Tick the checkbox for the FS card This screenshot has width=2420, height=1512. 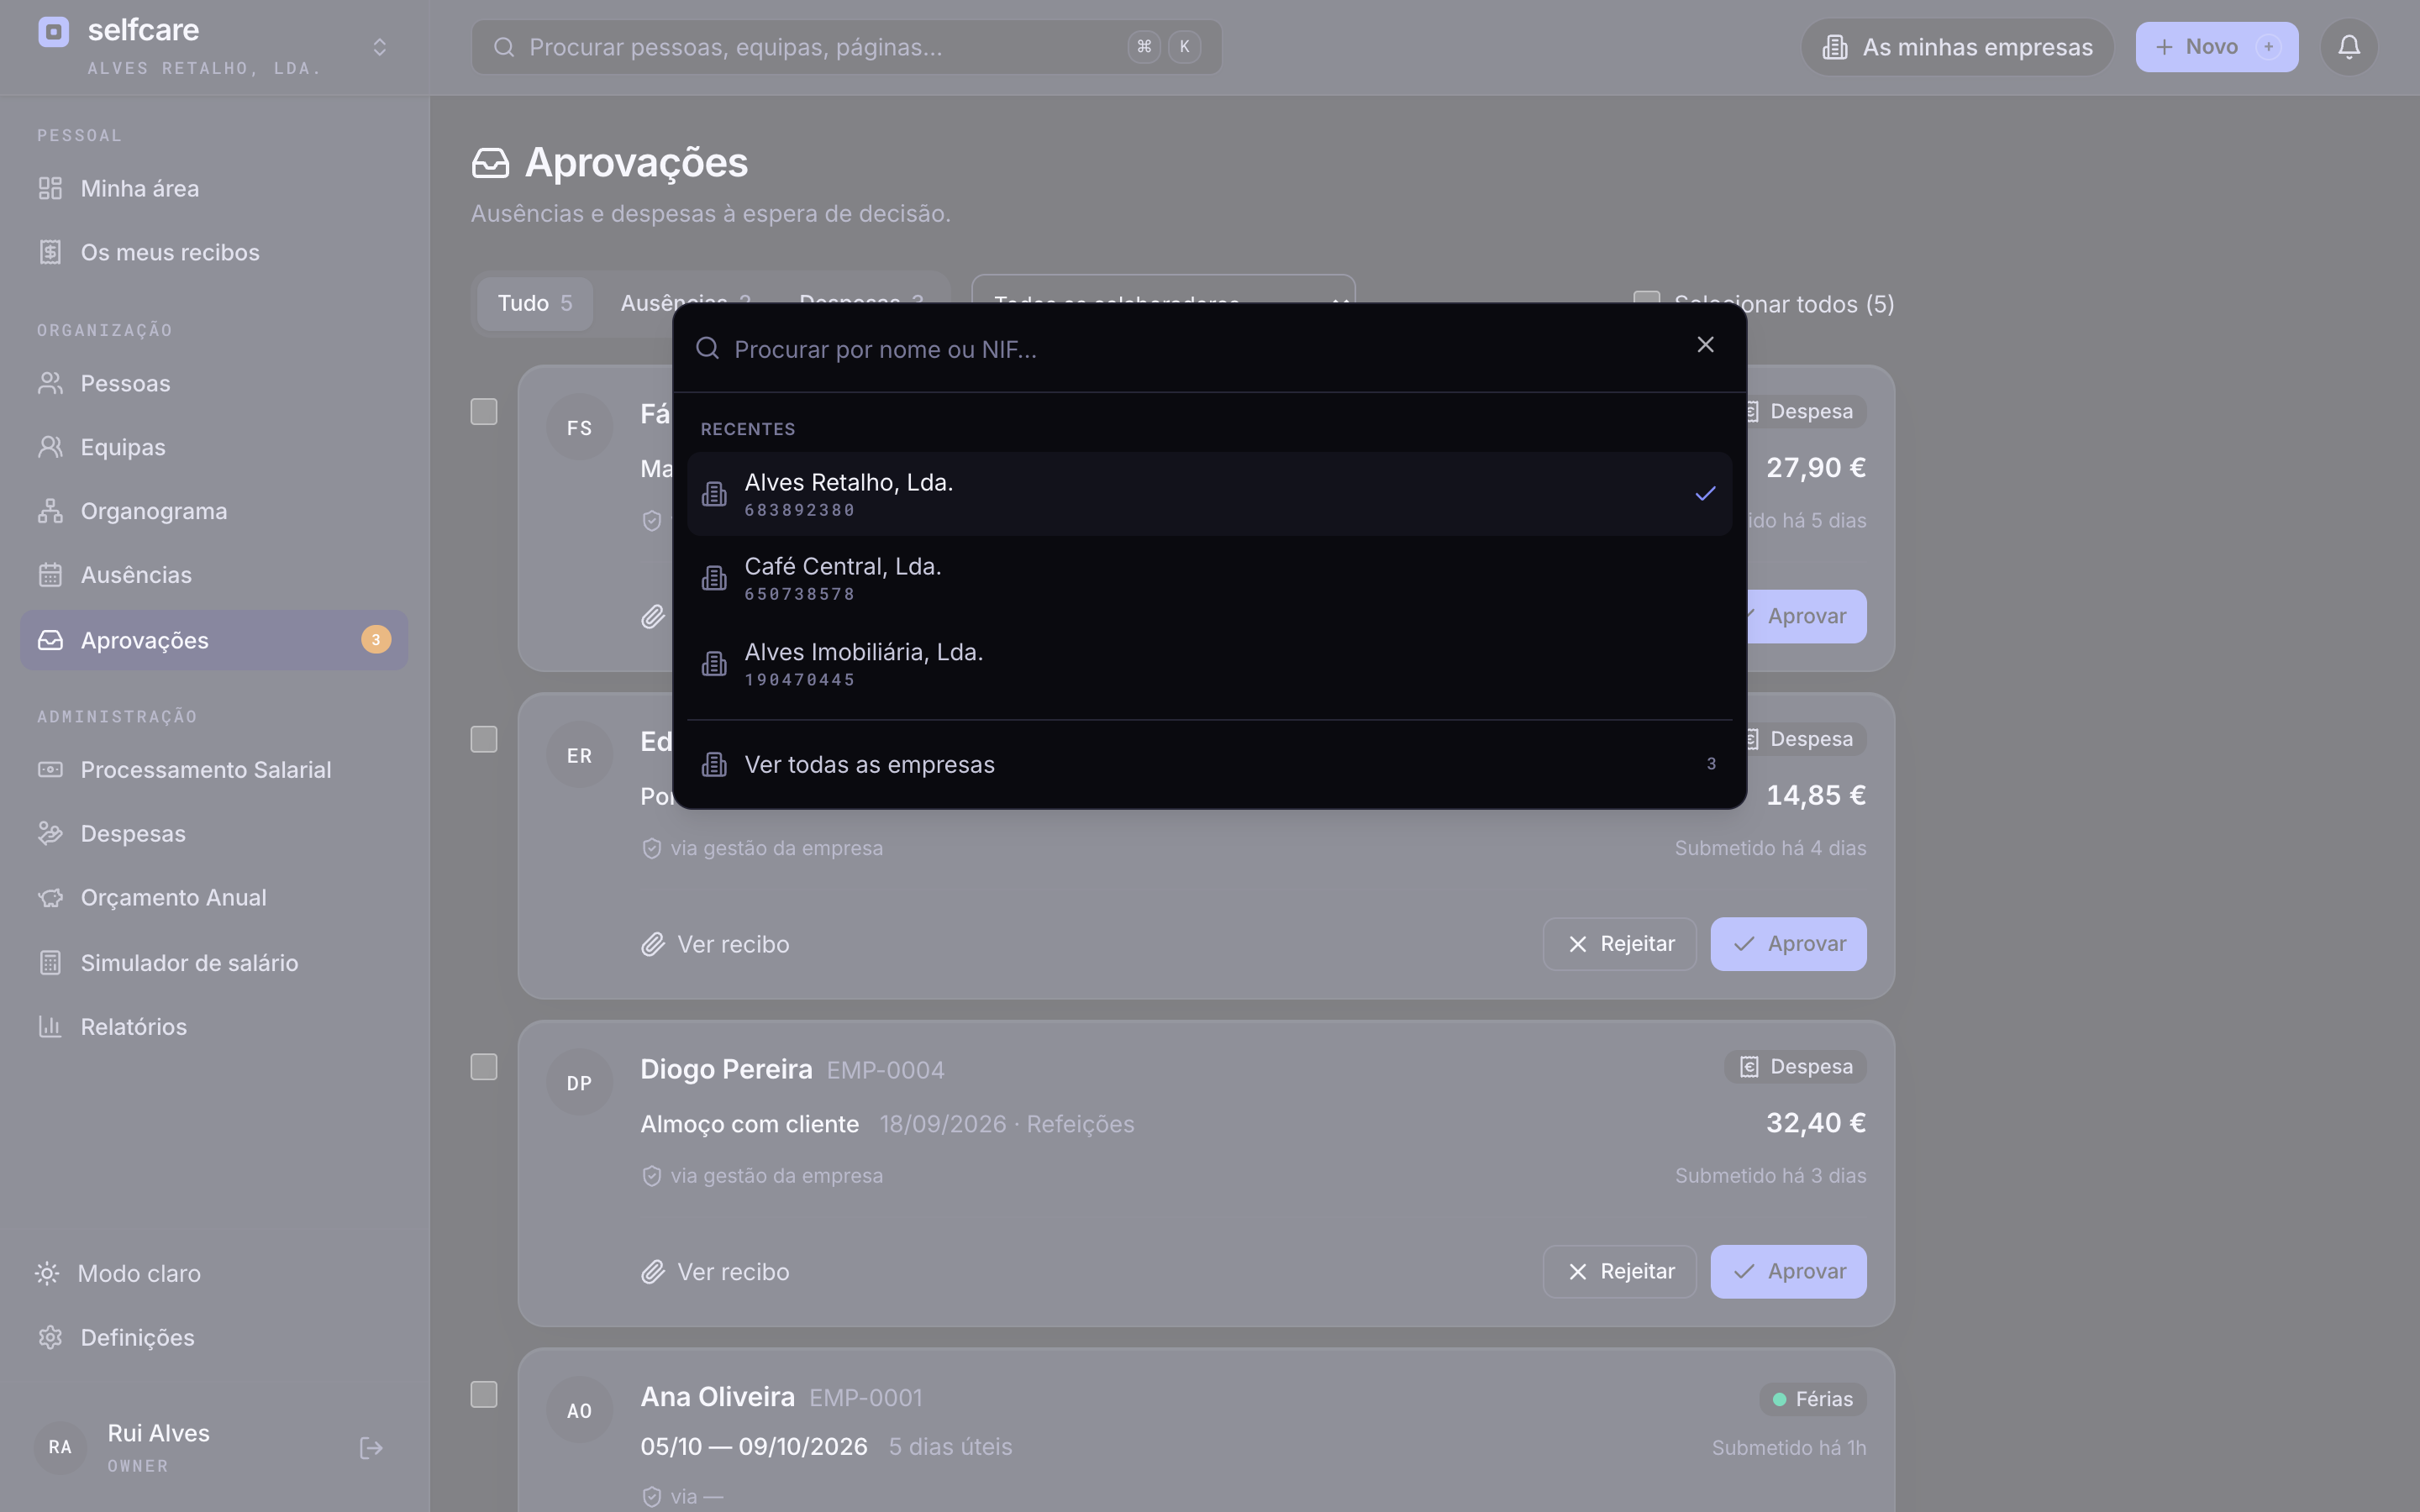(x=484, y=412)
